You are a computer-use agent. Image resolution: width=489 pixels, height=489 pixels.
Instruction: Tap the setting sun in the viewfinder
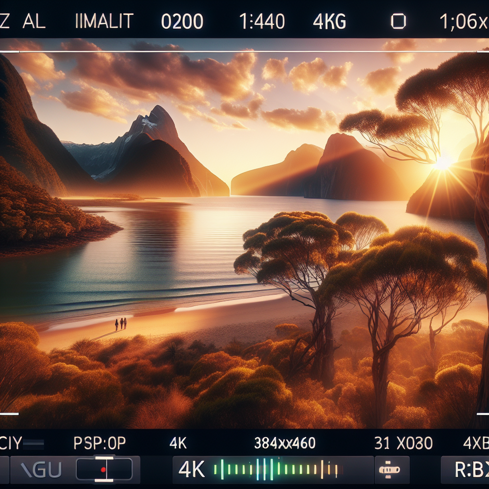coord(444,162)
